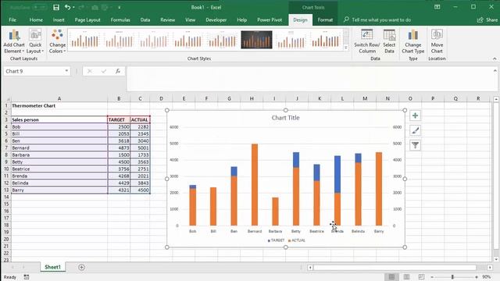Click the blue segment of Brenda's bar
Viewport: 500px width, 281px height.
pyautogui.click(x=337, y=174)
